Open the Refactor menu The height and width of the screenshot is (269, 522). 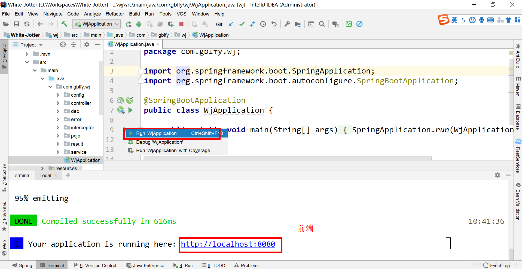point(115,14)
